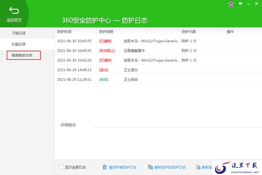Click the green [启动] status tag
This screenshot has width=262, height=175.
[x=104, y=79]
